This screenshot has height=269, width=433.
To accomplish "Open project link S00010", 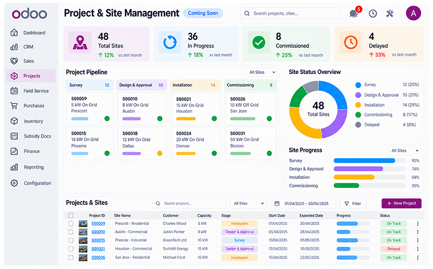I will (x=99, y=232).
